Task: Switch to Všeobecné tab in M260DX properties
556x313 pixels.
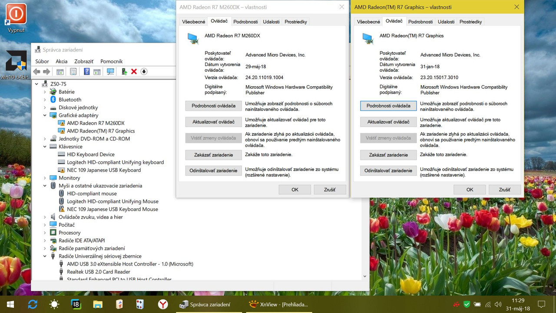Action: [194, 22]
